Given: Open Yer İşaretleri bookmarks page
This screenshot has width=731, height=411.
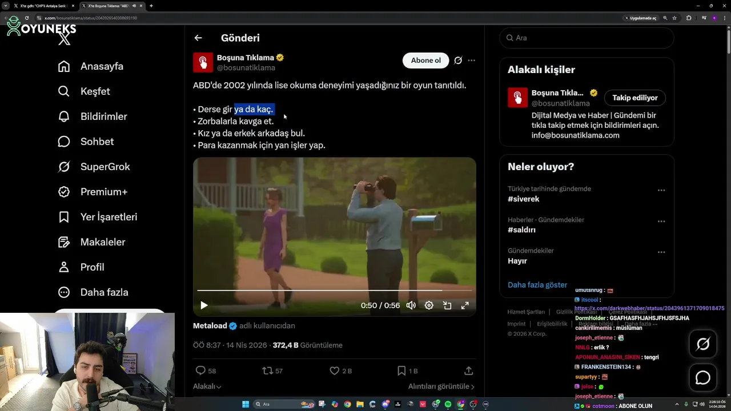Looking at the screenshot, I should click(98, 217).
